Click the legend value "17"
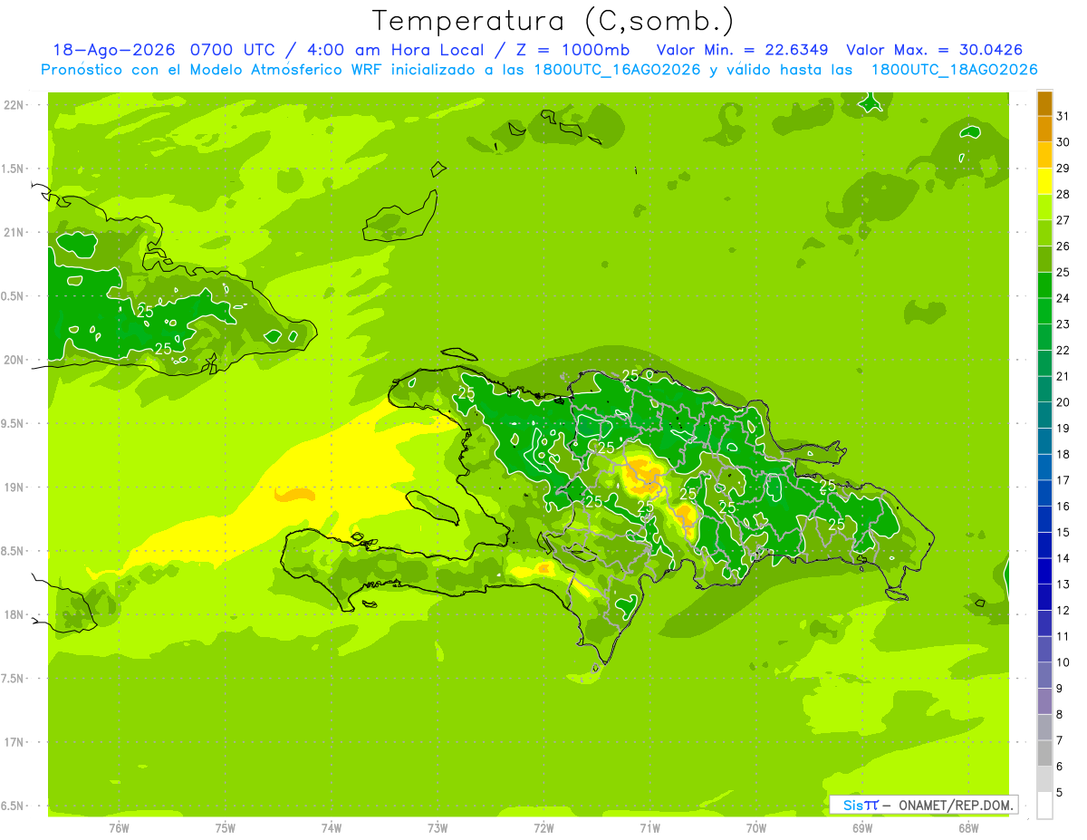Screen dimensions: 1087x840 coord(1063,480)
